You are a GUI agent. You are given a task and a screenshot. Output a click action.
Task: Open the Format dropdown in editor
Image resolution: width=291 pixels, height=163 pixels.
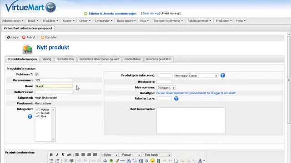pos(130,155)
